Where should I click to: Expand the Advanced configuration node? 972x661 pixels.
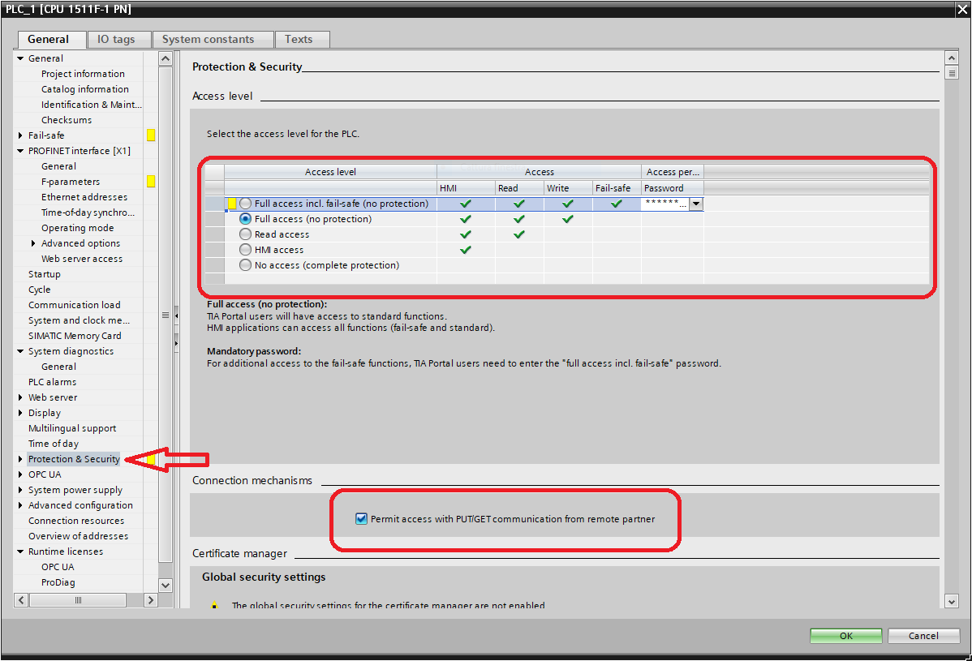20,505
